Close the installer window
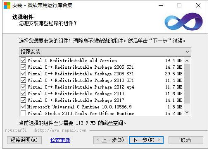 (x=198, y=5)
